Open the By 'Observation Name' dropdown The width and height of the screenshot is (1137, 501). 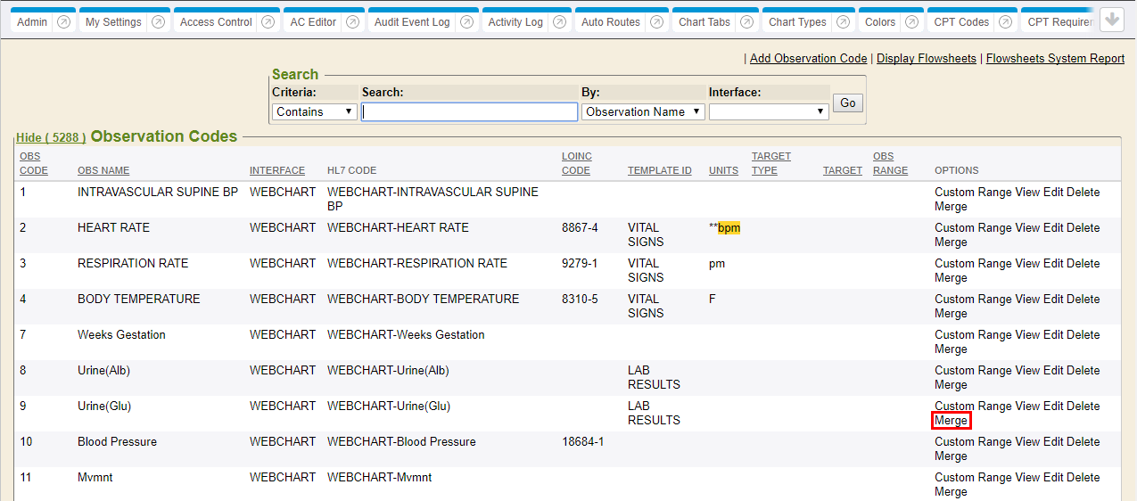coord(643,111)
